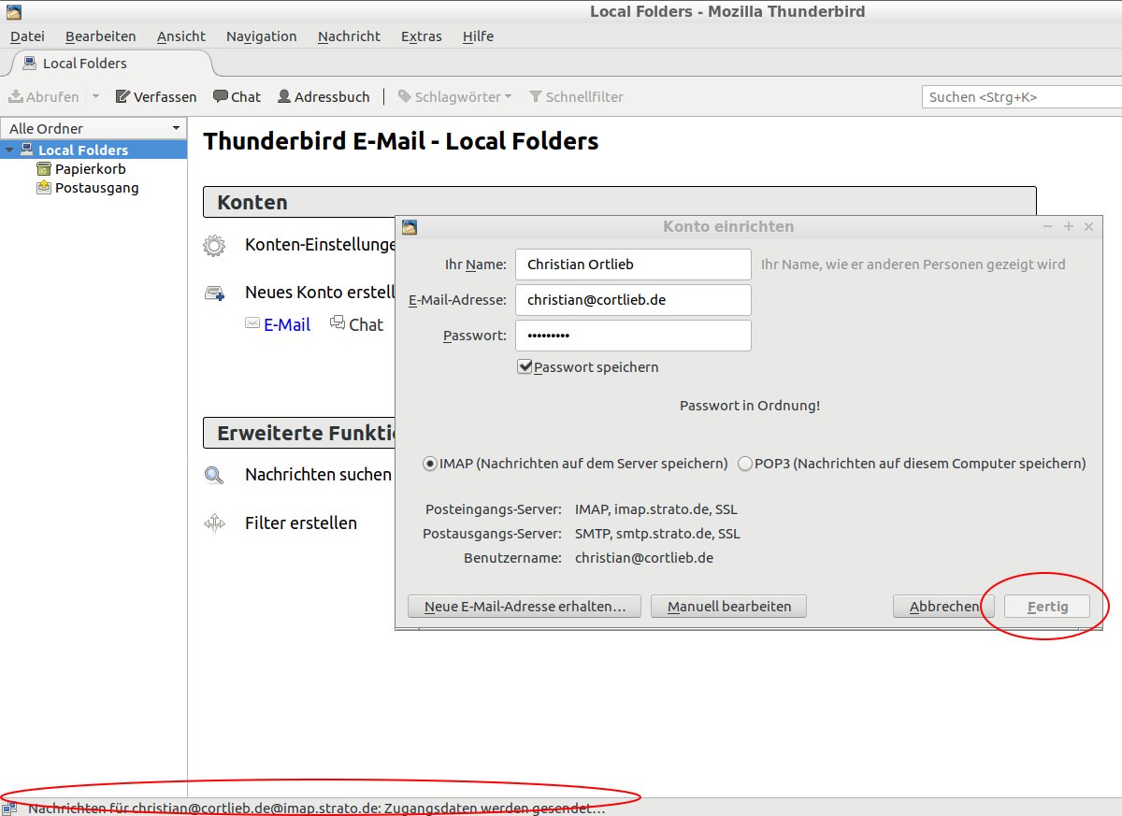Open the Abrufen dropdown arrow
Screen dimensions: 1122x816
95,97
